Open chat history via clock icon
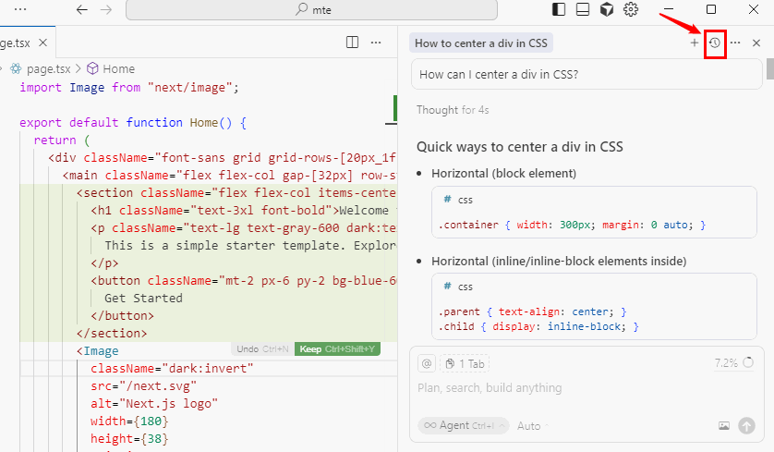 click(x=714, y=43)
